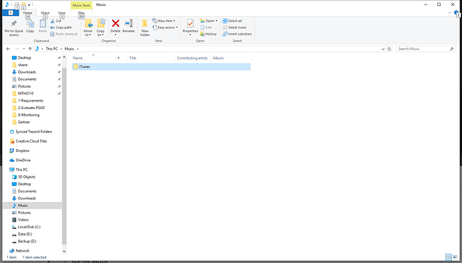Viewport: 462px width, 263px height.
Task: Open recent locations dropdown arrow
Action: click(x=23, y=49)
